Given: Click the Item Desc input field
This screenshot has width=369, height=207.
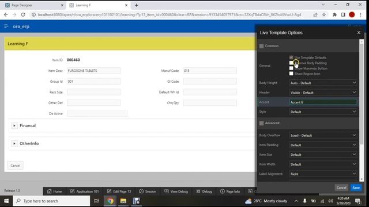Looking at the screenshot, I should [x=93, y=71].
